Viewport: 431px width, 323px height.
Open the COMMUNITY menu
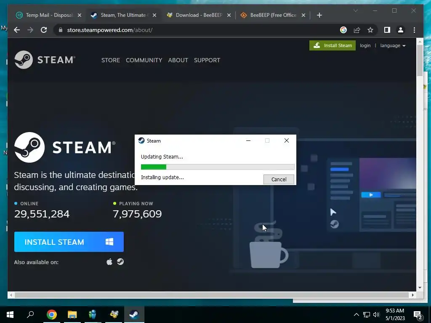(x=144, y=60)
